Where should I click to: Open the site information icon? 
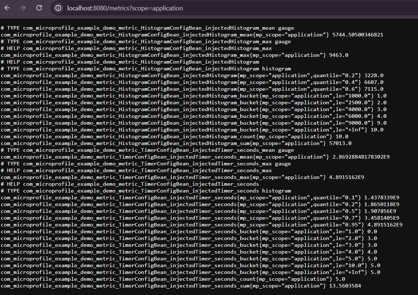coord(59,8)
